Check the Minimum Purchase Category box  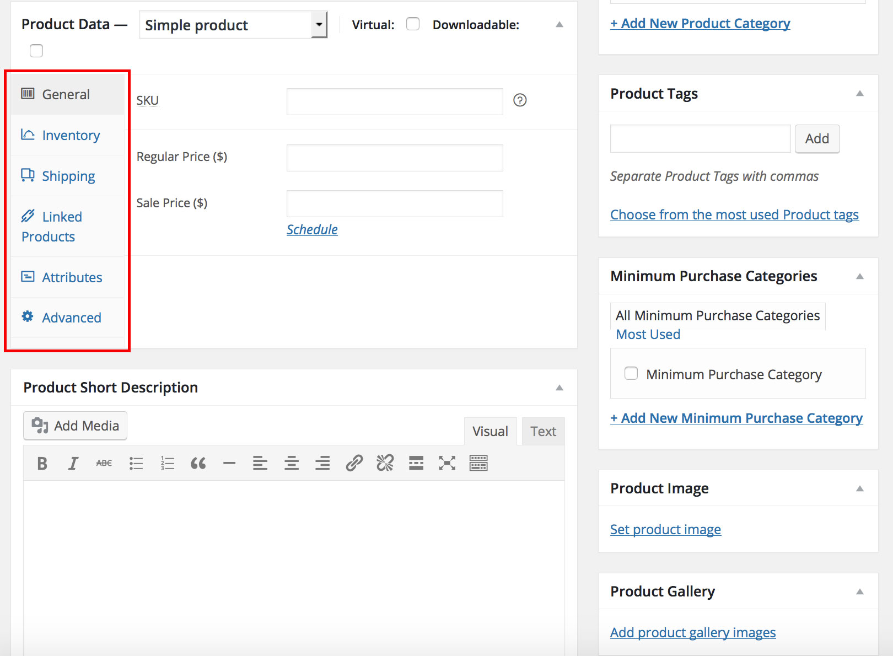tap(631, 373)
